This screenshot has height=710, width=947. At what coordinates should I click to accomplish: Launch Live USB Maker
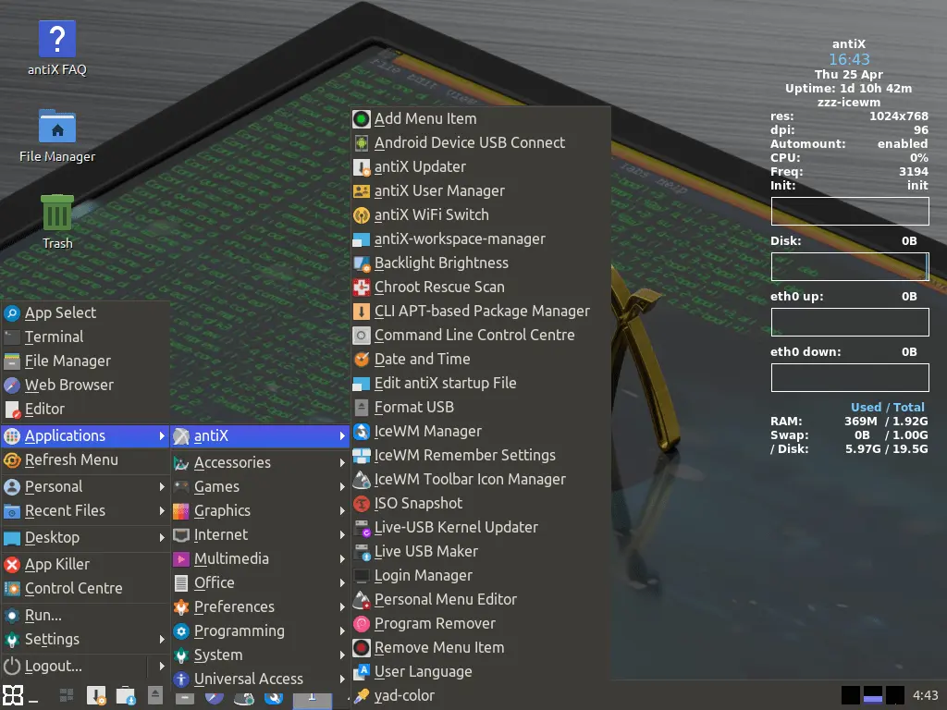click(x=481, y=553)
